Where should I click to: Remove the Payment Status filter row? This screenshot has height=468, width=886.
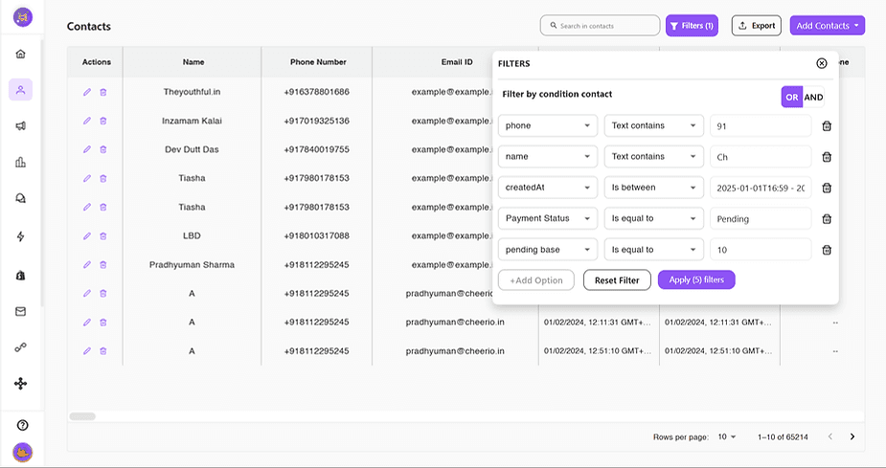827,219
